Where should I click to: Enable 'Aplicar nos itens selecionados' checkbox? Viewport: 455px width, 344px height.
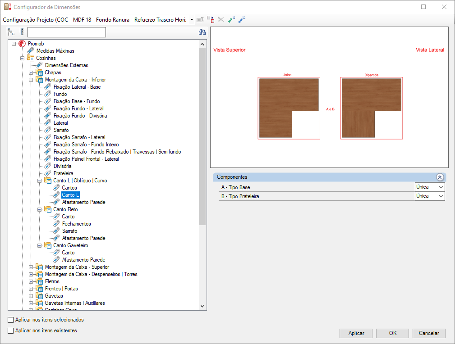(11, 320)
